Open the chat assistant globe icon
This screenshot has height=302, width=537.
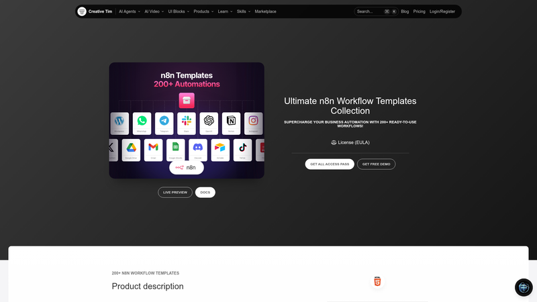click(x=524, y=287)
